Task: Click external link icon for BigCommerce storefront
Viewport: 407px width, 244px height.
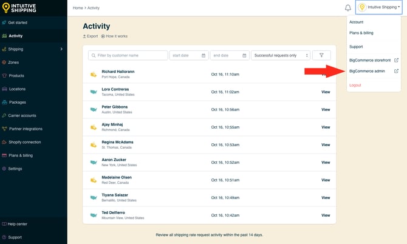Action: coord(396,60)
